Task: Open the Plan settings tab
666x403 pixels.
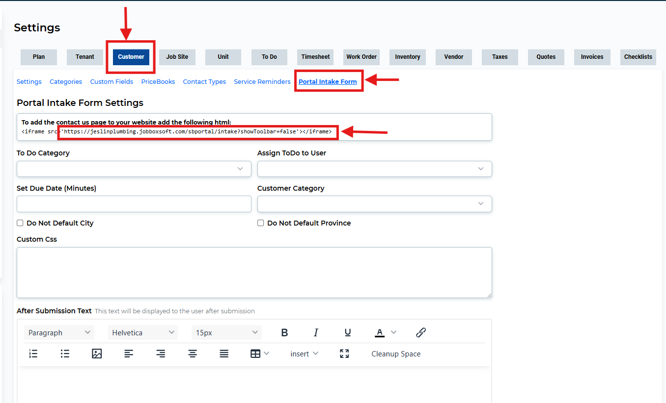Action: [x=39, y=57]
